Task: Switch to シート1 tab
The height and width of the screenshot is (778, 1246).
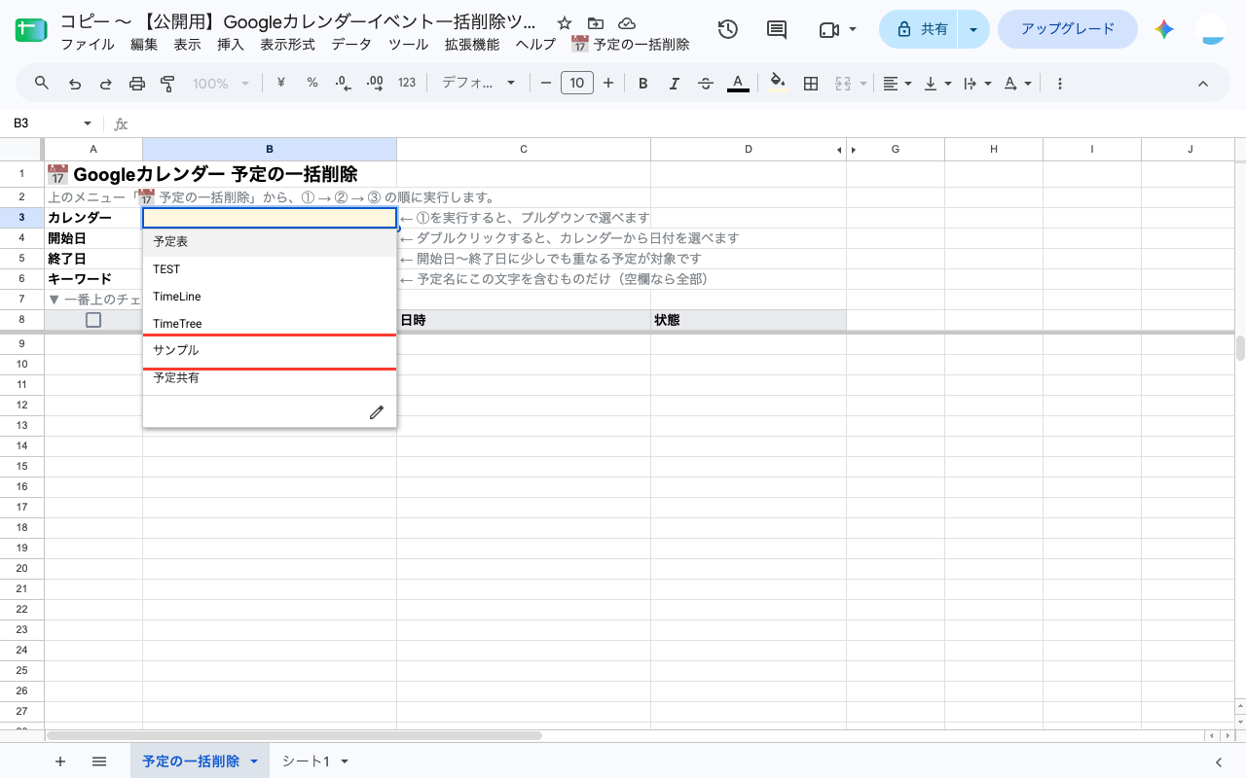Action: [x=306, y=761]
